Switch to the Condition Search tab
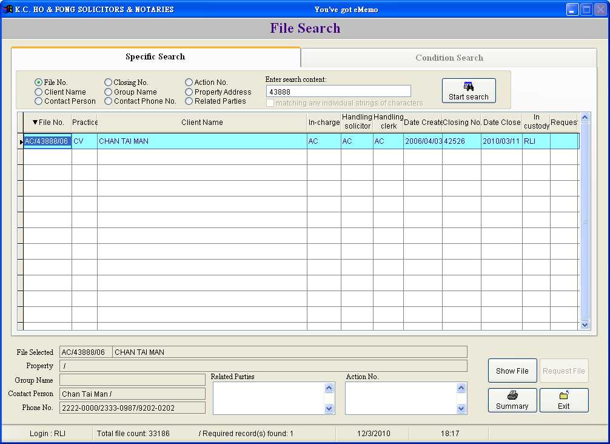 click(449, 58)
